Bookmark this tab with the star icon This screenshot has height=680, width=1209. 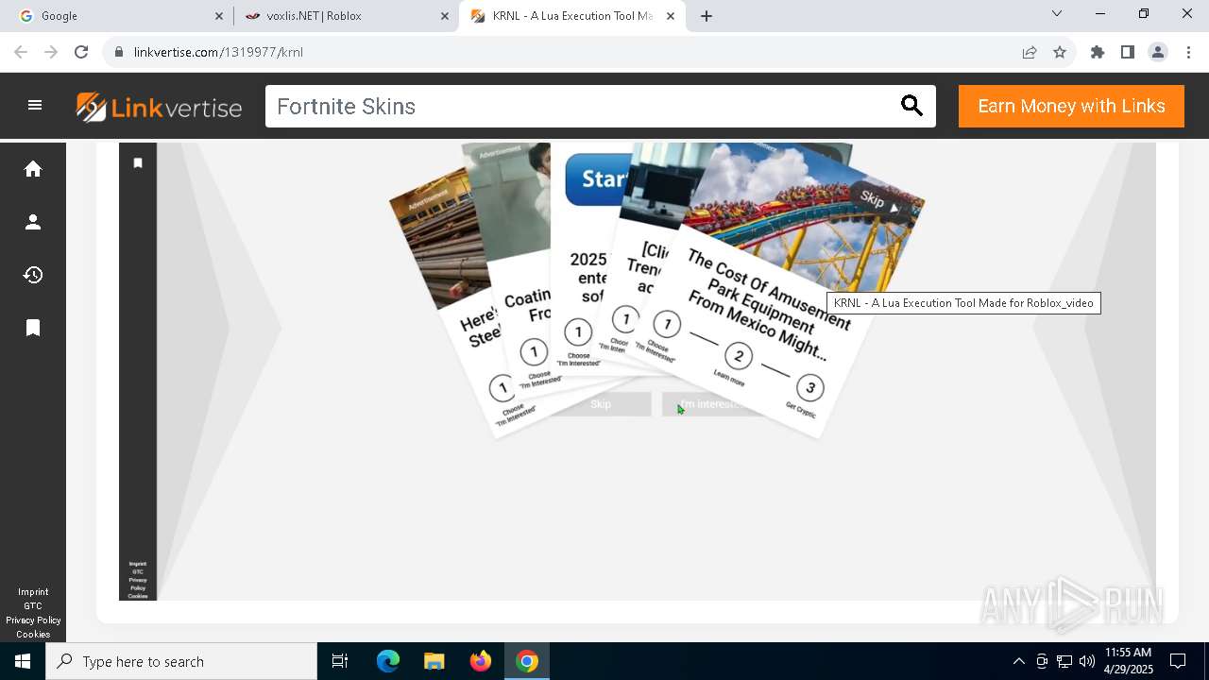[x=1060, y=52]
